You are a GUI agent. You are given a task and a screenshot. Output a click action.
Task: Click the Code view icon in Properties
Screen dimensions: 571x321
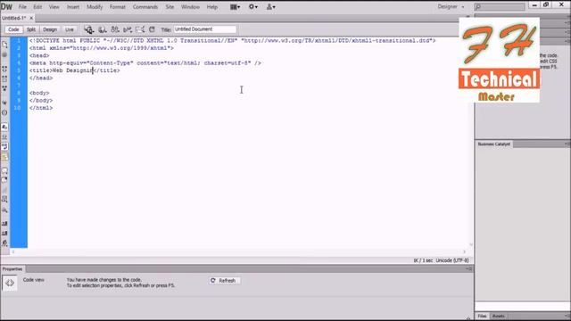coord(10,283)
